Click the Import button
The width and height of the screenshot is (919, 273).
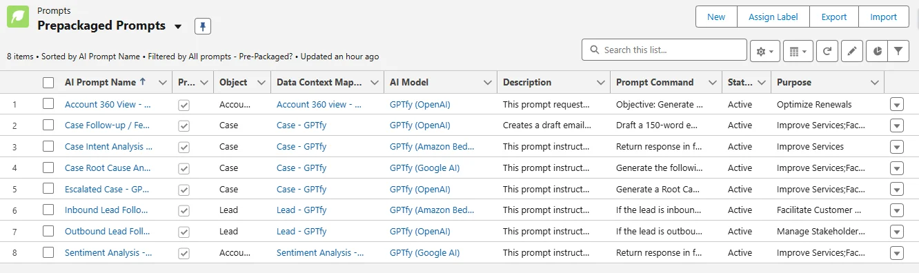click(884, 17)
